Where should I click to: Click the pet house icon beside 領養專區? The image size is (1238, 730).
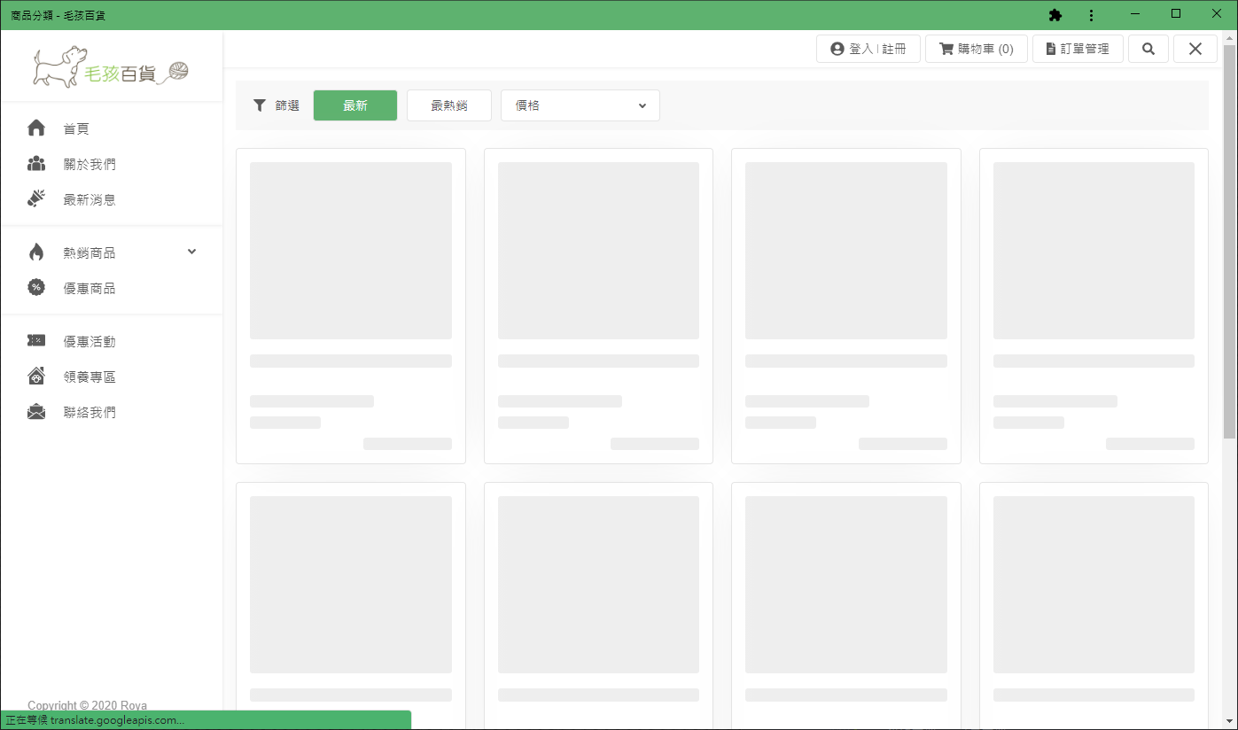[36, 377]
